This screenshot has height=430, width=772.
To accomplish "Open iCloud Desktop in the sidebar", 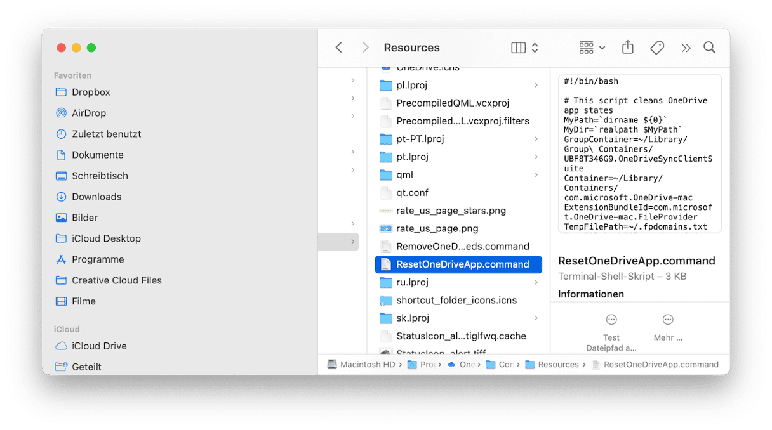I will point(106,238).
